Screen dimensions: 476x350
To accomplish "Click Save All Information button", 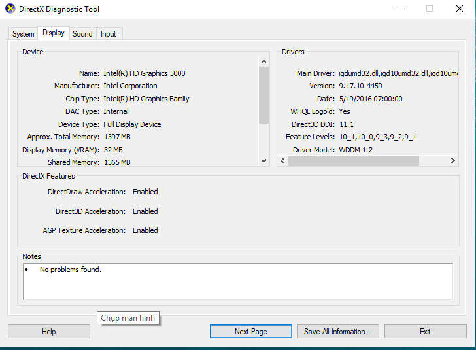I will pyautogui.click(x=337, y=332).
